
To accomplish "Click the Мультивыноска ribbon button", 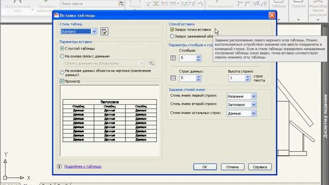I will pyautogui.click(x=221, y=5).
